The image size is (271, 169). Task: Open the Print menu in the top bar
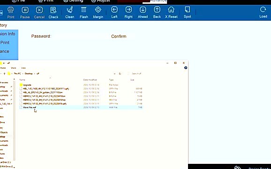tap(46, 1)
